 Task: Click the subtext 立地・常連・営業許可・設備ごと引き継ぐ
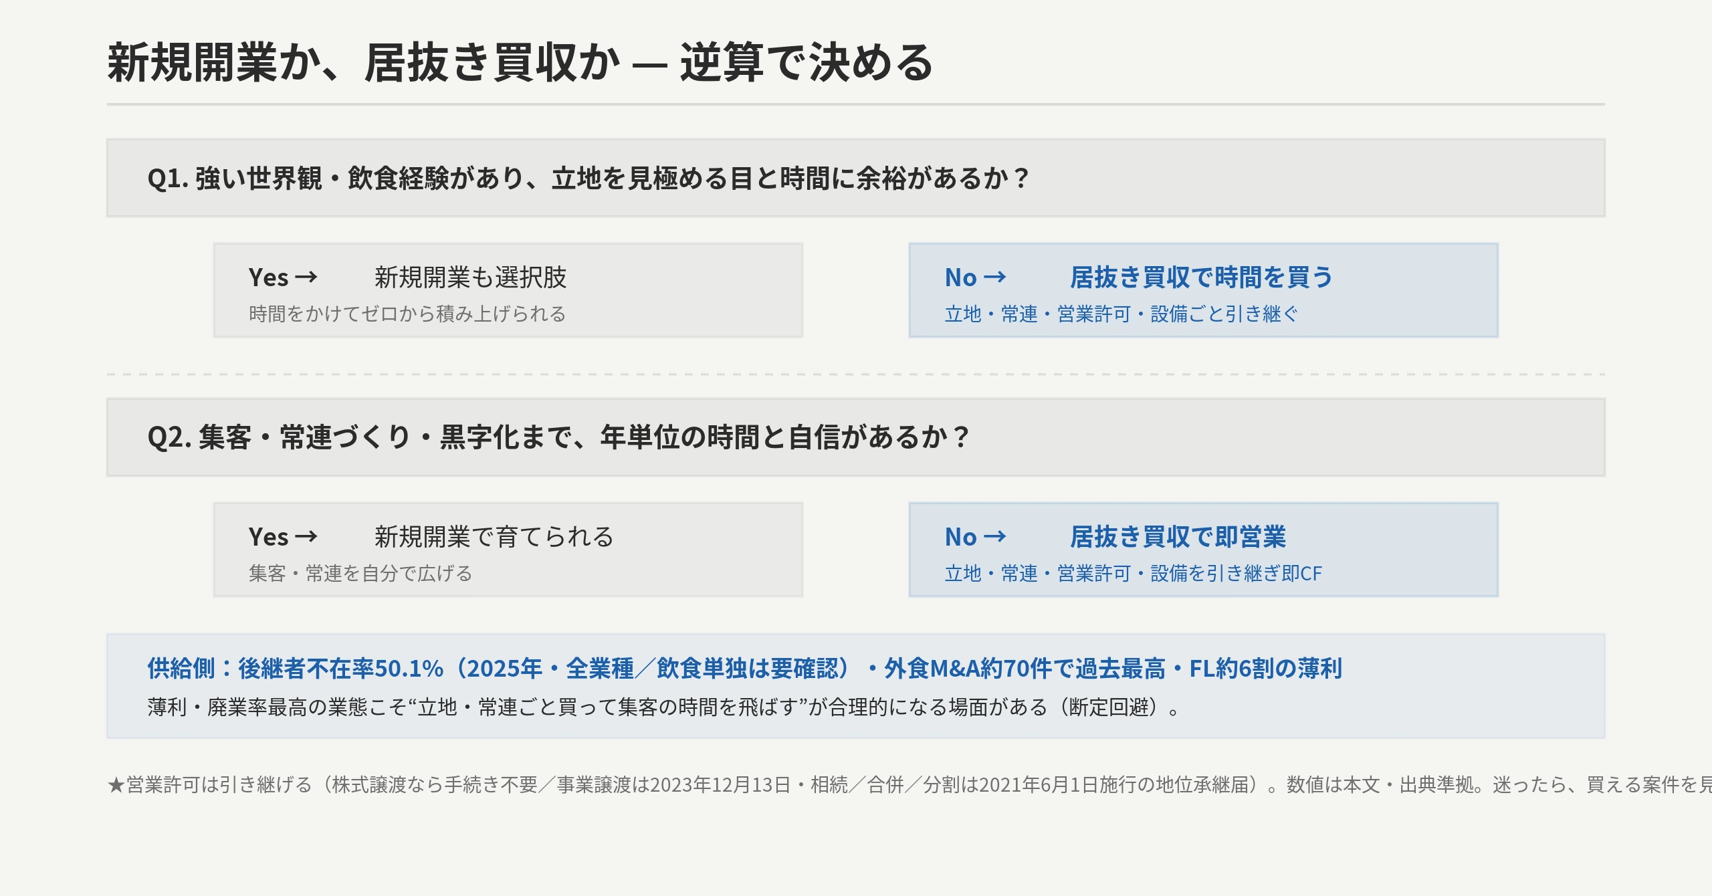(1121, 314)
